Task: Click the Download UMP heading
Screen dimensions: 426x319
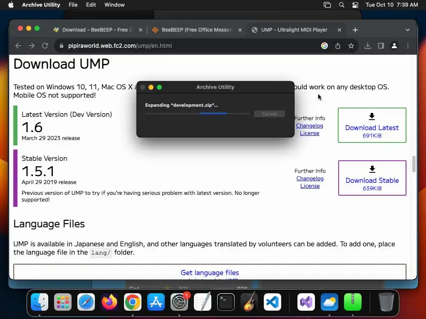Action: (62, 64)
